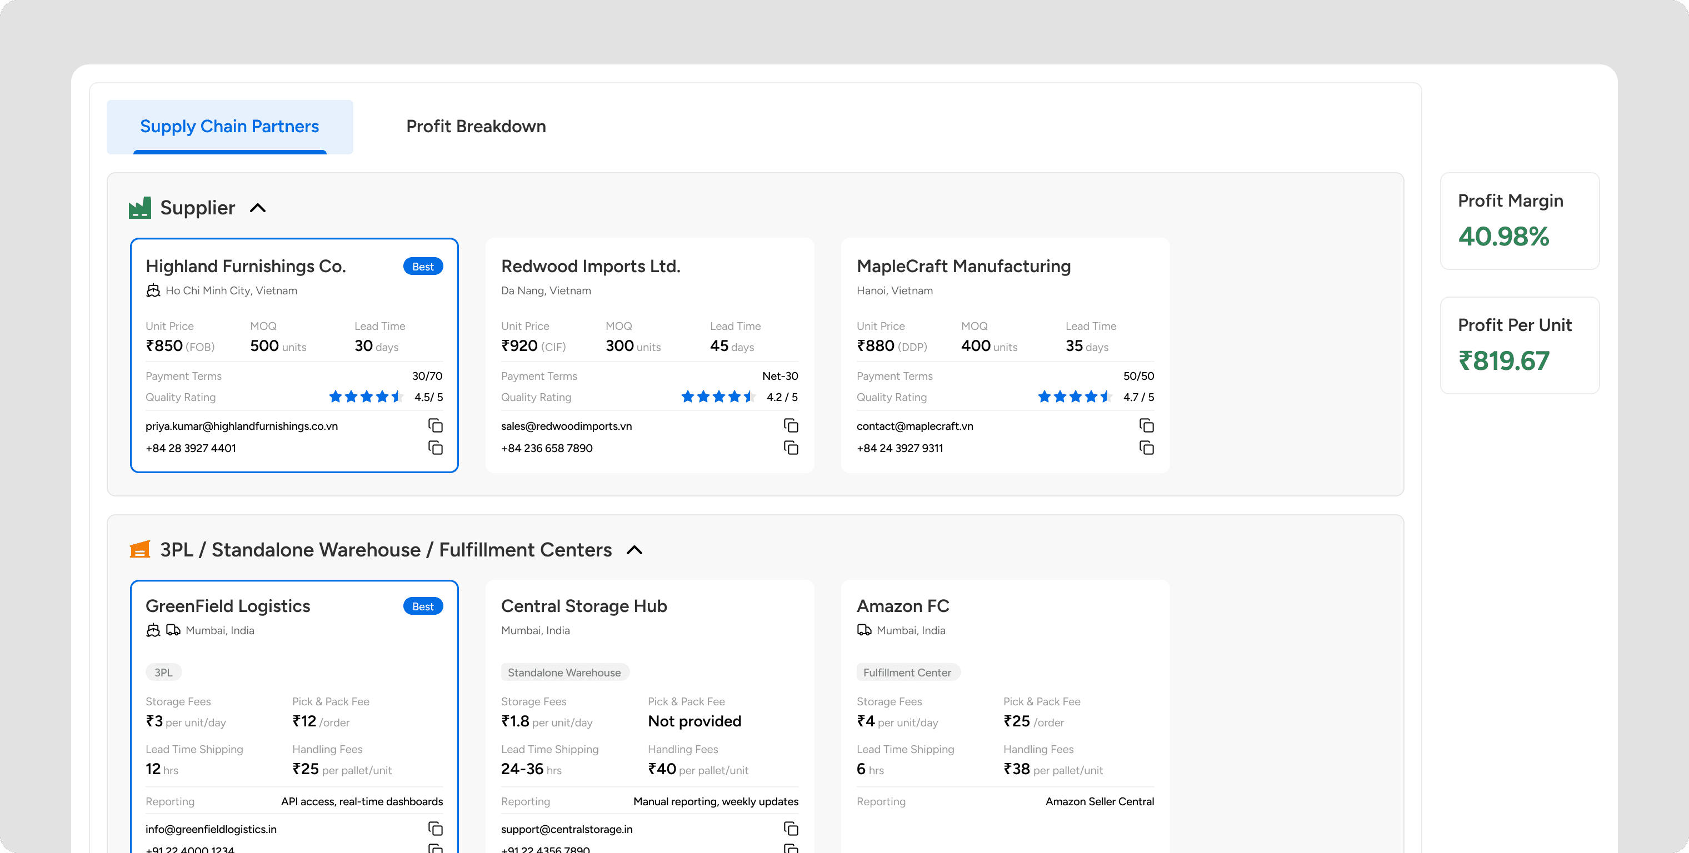Copy Central Storage support email
The width and height of the screenshot is (1689, 853).
pos(791,829)
